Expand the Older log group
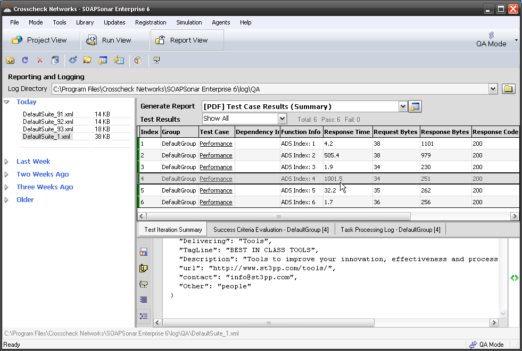Image resolution: width=522 pixels, height=351 pixels. (x=7, y=199)
